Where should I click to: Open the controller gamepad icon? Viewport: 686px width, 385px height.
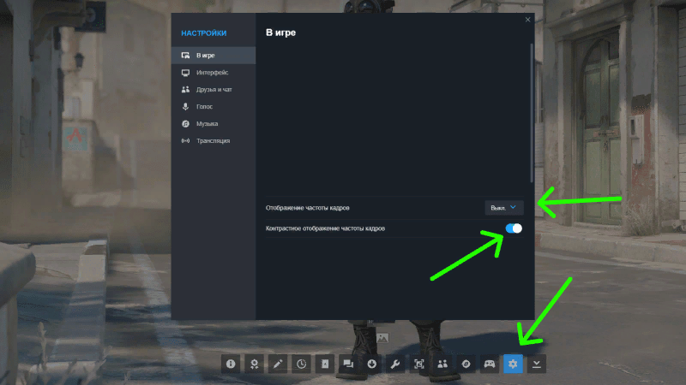490,364
